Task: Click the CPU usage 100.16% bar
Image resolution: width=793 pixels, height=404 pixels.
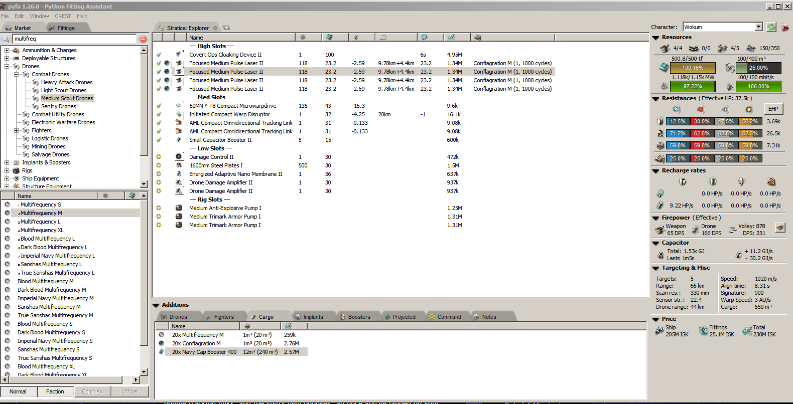Action: (693, 68)
